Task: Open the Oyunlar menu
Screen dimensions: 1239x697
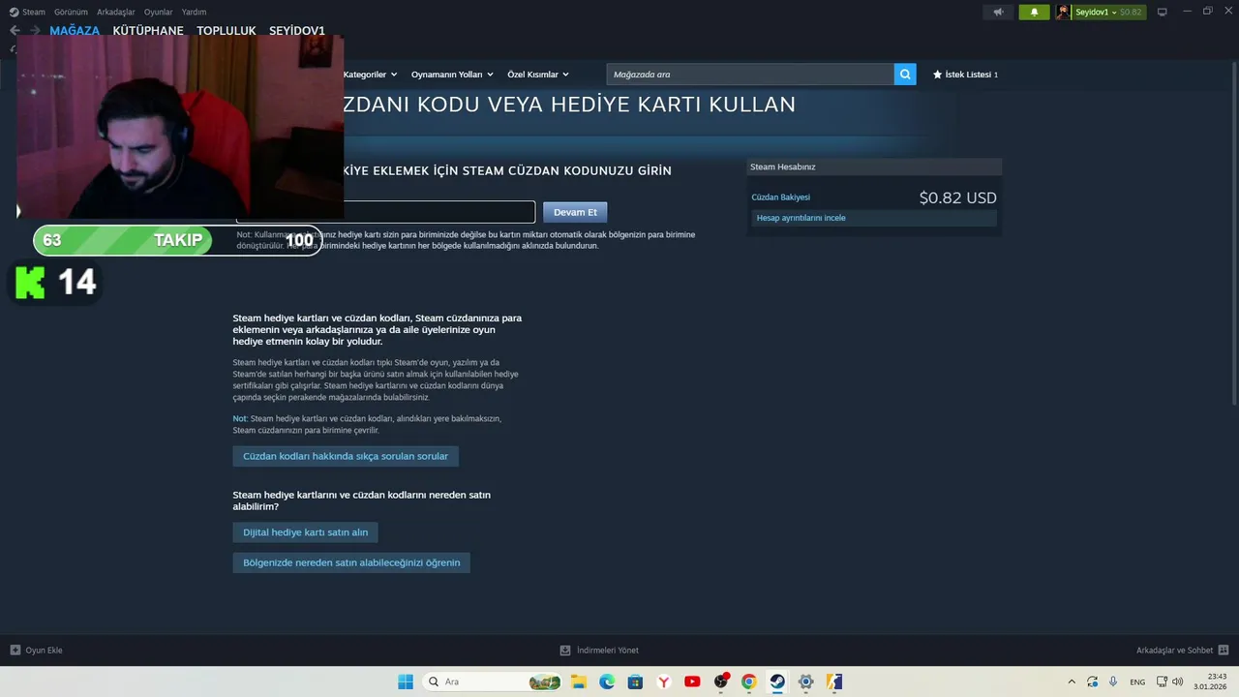Action: tap(159, 12)
